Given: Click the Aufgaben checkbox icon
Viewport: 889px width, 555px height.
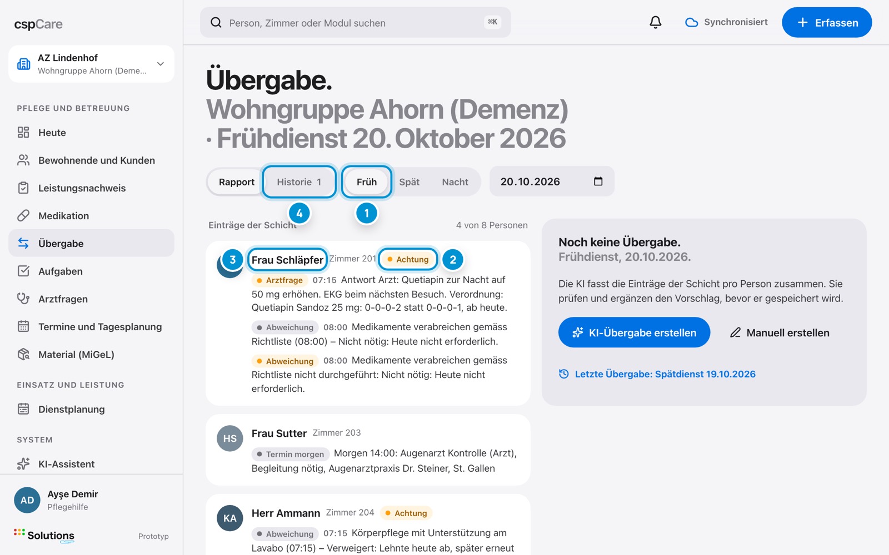Looking at the screenshot, I should [x=23, y=271].
